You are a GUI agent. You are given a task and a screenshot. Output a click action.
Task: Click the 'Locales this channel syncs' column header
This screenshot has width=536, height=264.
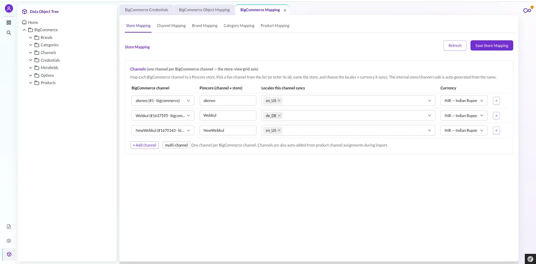(283, 88)
